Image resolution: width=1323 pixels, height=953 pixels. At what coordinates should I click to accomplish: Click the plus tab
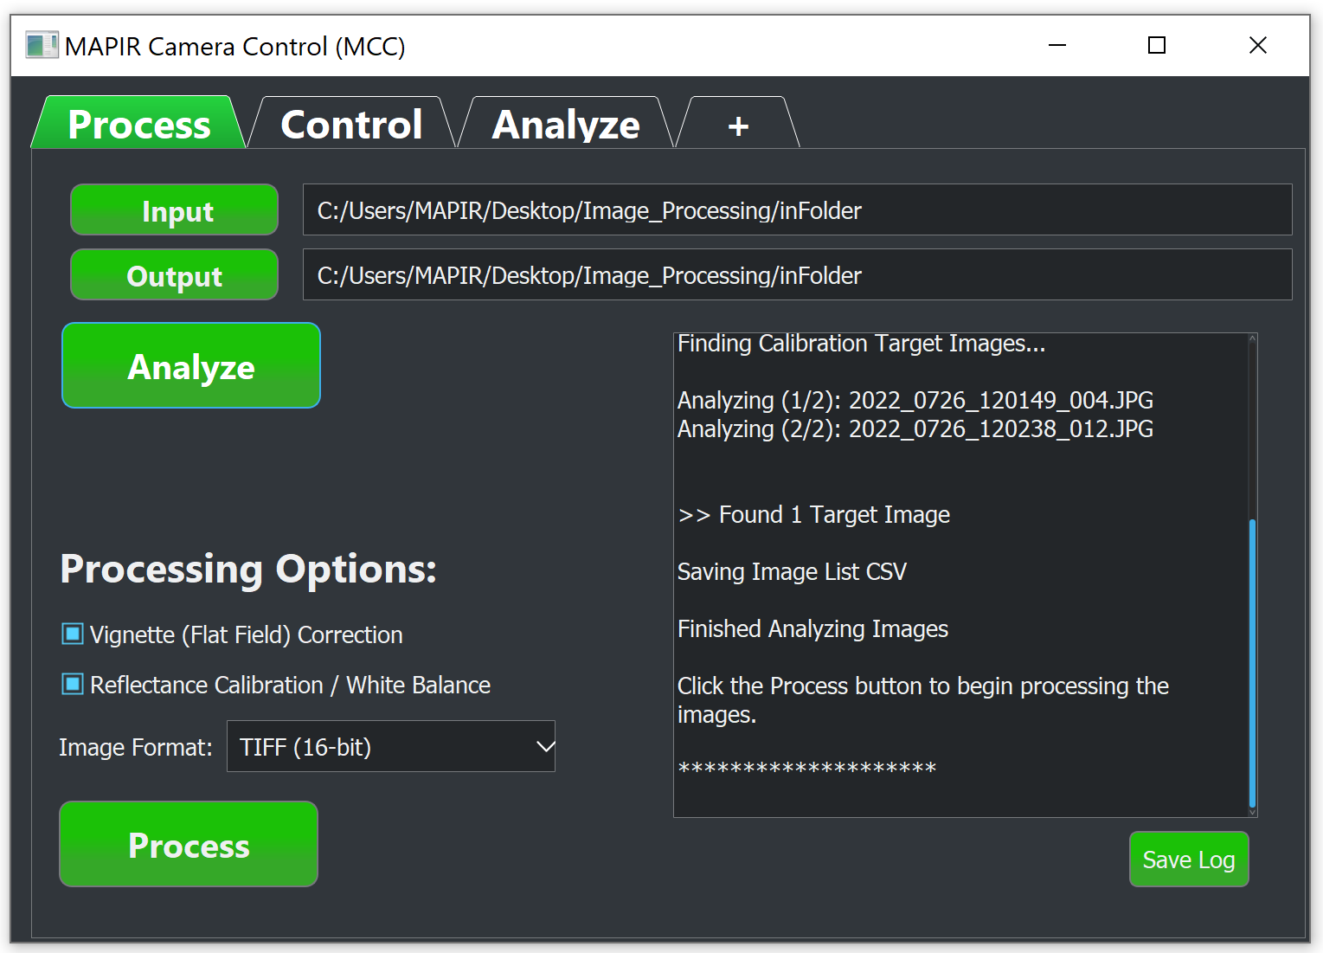tap(737, 126)
